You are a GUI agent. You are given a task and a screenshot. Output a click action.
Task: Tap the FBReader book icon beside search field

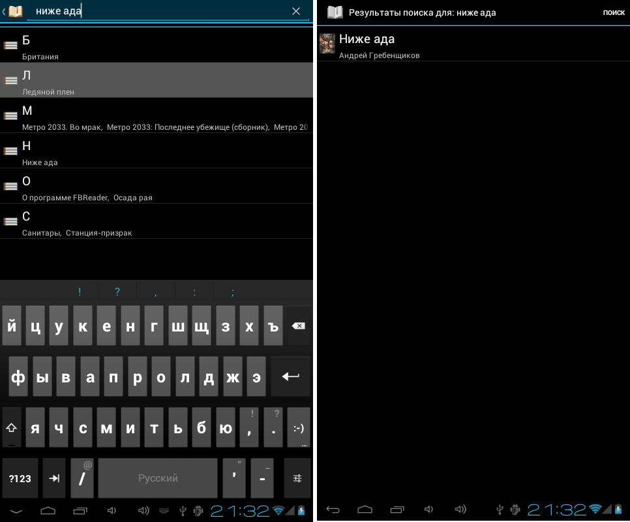[x=14, y=11]
